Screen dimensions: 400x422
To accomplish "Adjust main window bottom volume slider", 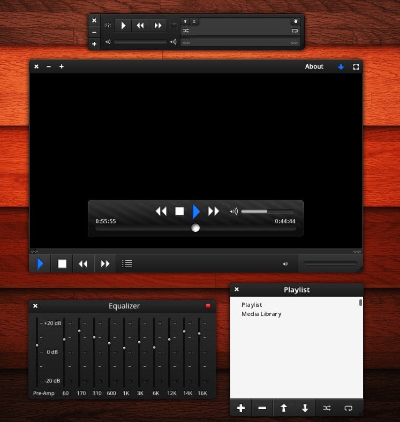I will (x=330, y=263).
